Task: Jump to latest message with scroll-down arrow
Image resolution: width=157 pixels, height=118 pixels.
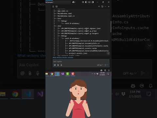Action: 108,53
